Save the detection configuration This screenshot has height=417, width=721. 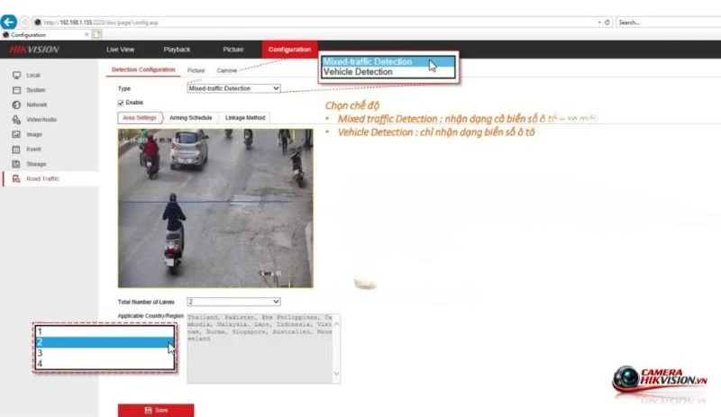[156, 410]
